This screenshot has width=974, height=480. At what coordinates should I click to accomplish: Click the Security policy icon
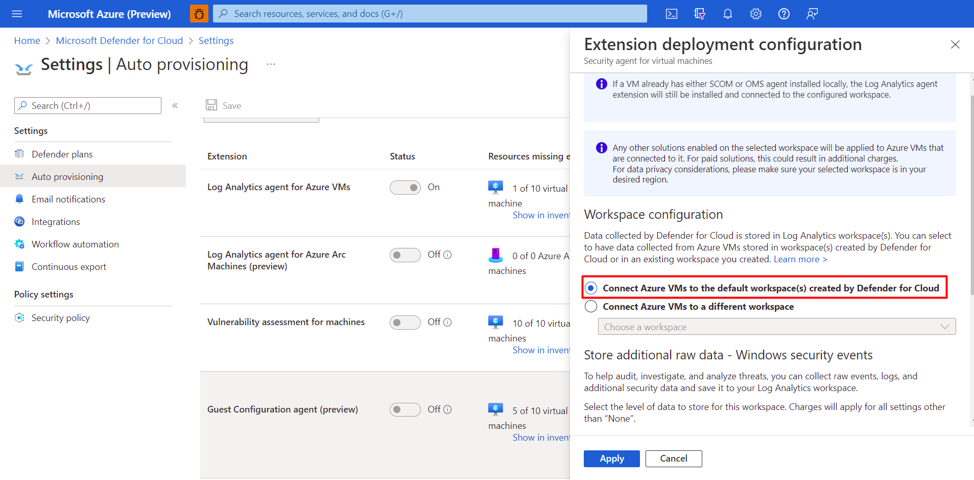point(19,317)
